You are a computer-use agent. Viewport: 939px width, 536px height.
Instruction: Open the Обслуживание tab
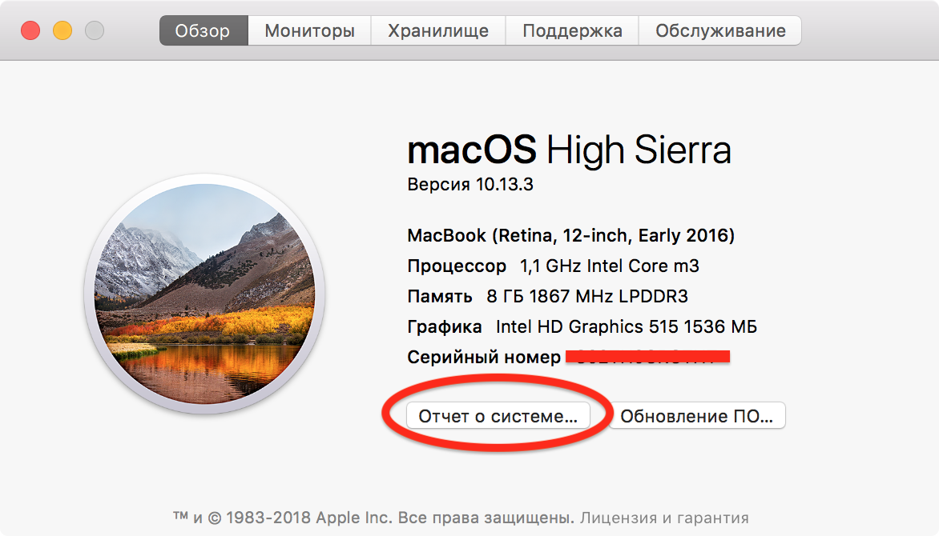tap(720, 30)
